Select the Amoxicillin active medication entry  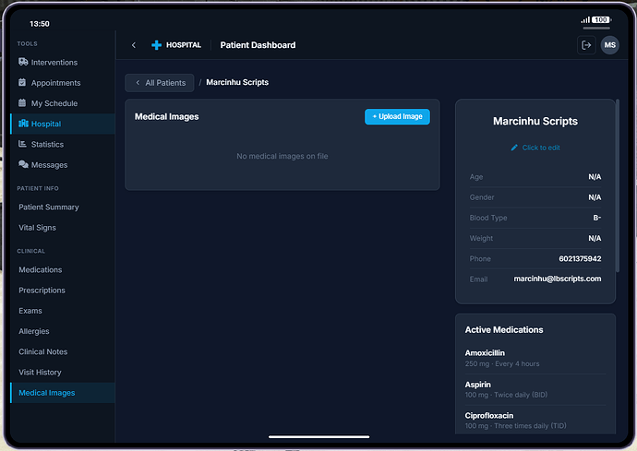(x=535, y=358)
